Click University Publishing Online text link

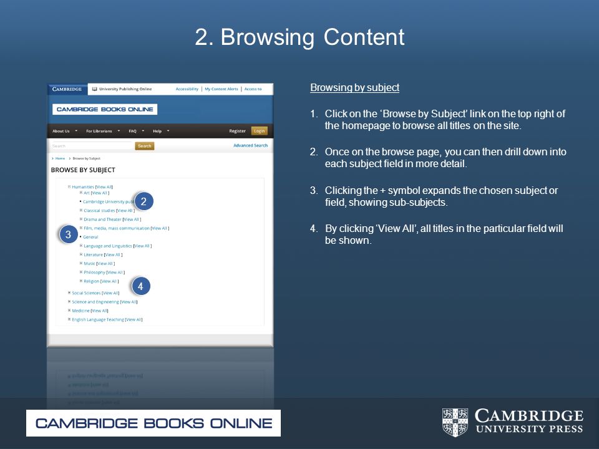[x=125, y=89]
